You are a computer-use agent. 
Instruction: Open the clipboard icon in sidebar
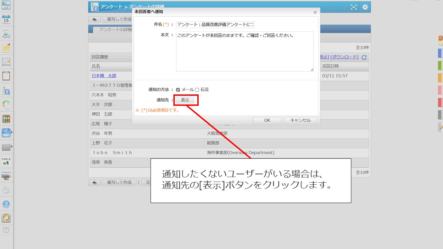tap(6, 76)
